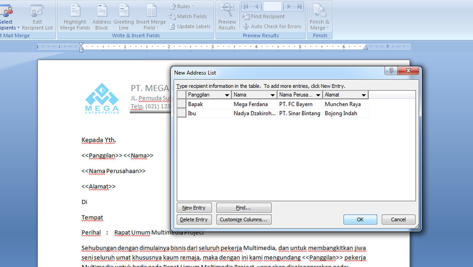
Task: Open the Panggilan column dropdown
Action: coord(227,94)
